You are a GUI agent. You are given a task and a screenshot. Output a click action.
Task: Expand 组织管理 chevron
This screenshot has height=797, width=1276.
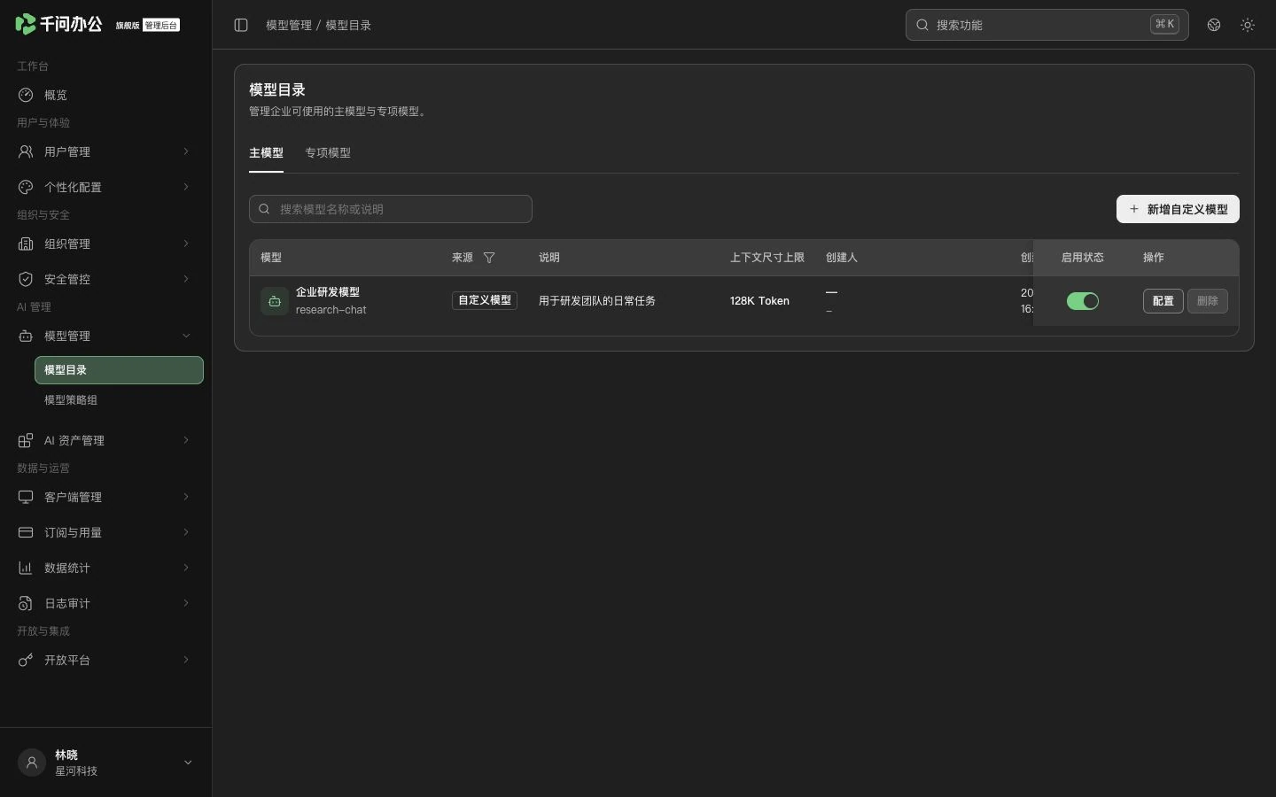pyautogui.click(x=186, y=244)
